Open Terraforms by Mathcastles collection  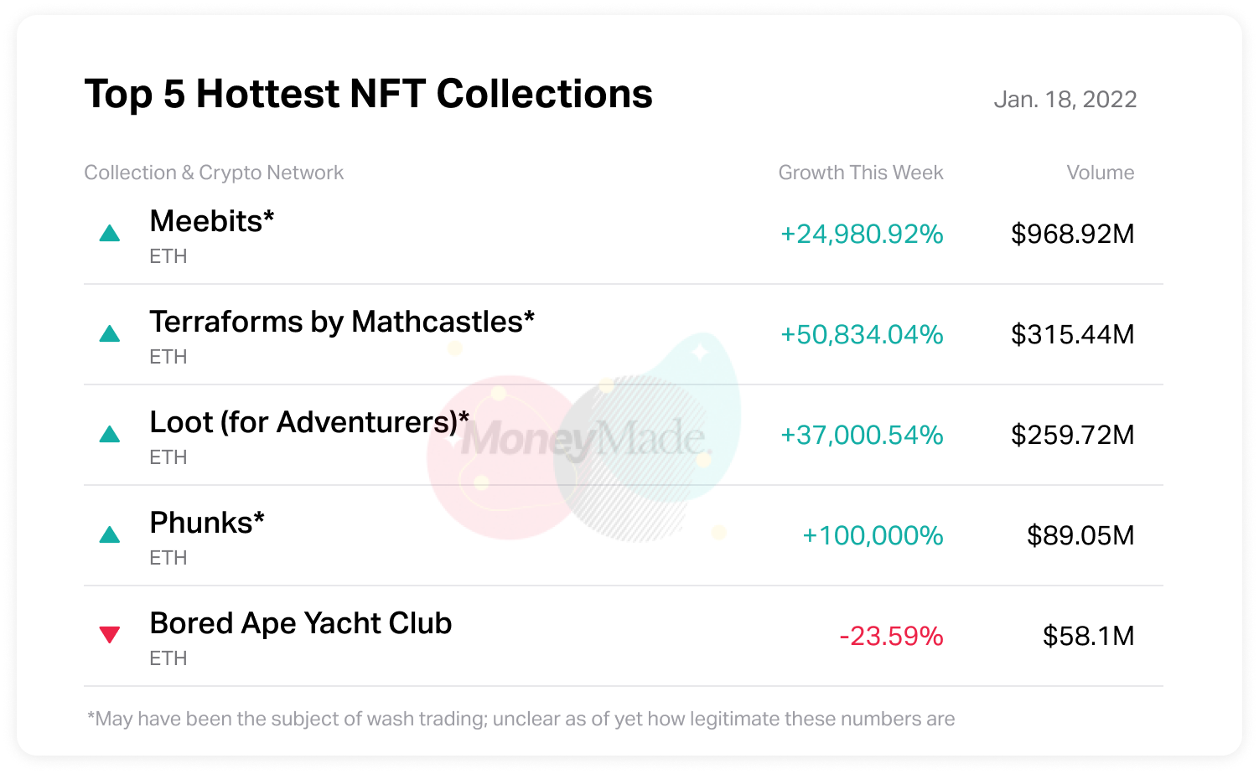[x=342, y=322]
